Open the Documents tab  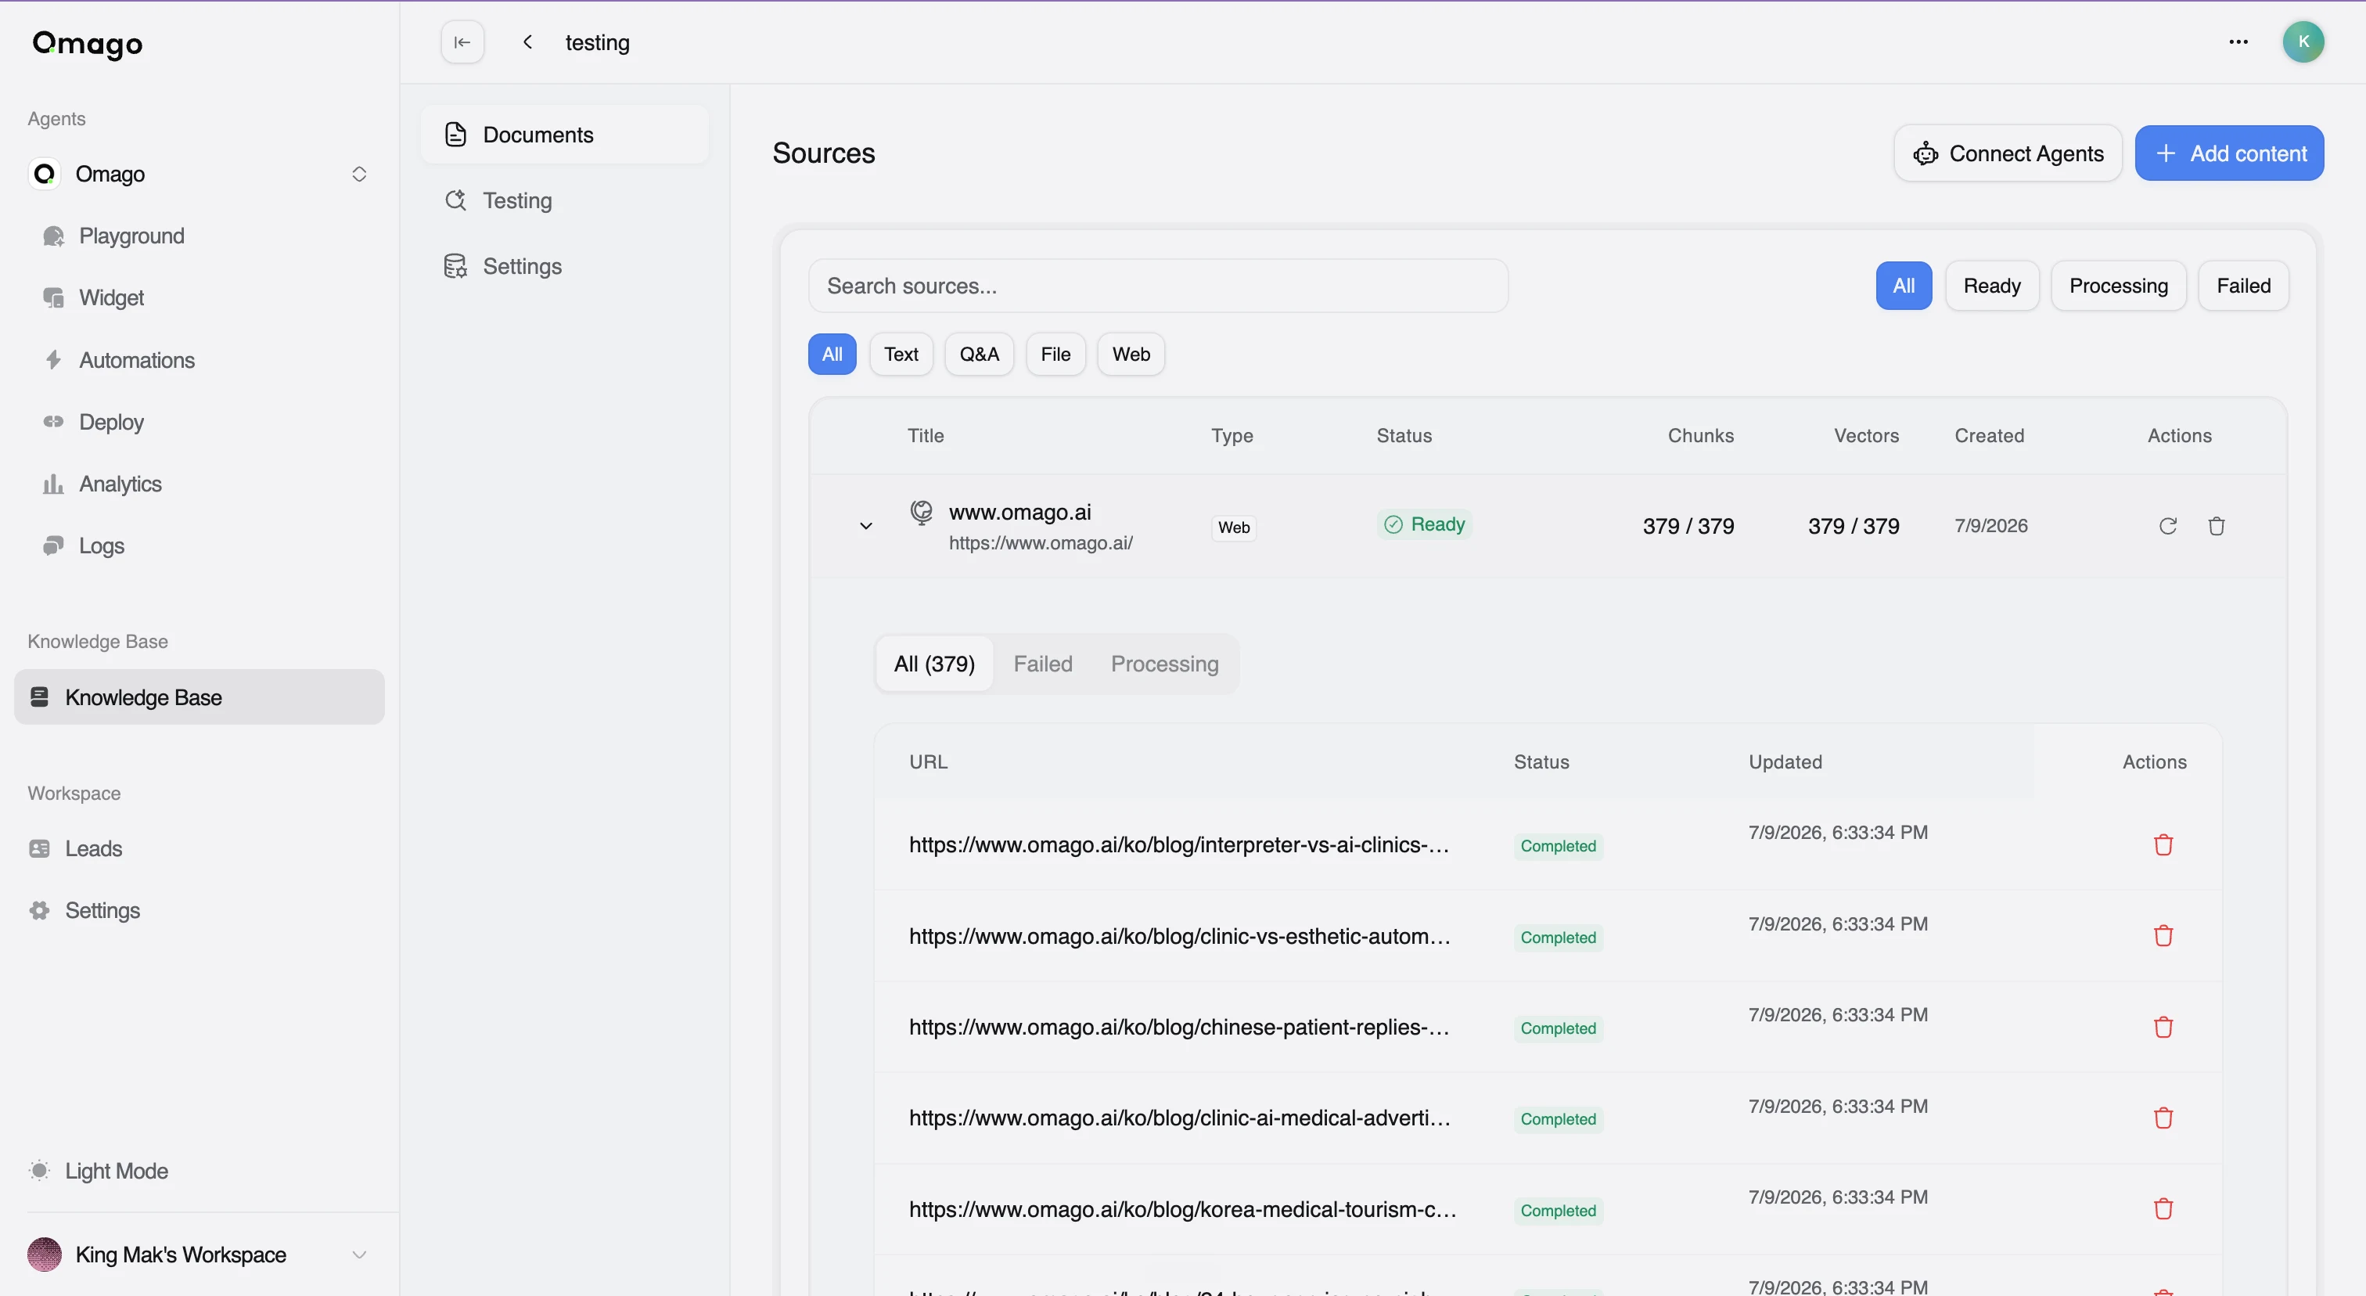566,135
